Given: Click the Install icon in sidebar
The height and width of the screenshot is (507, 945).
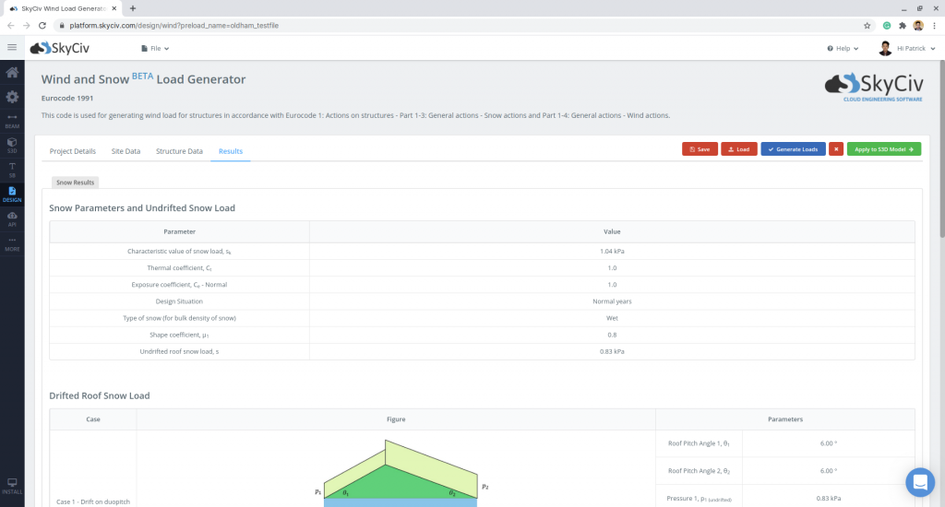Looking at the screenshot, I should (x=12, y=486).
